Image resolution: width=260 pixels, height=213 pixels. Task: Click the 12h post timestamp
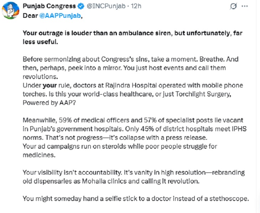(x=136, y=6)
